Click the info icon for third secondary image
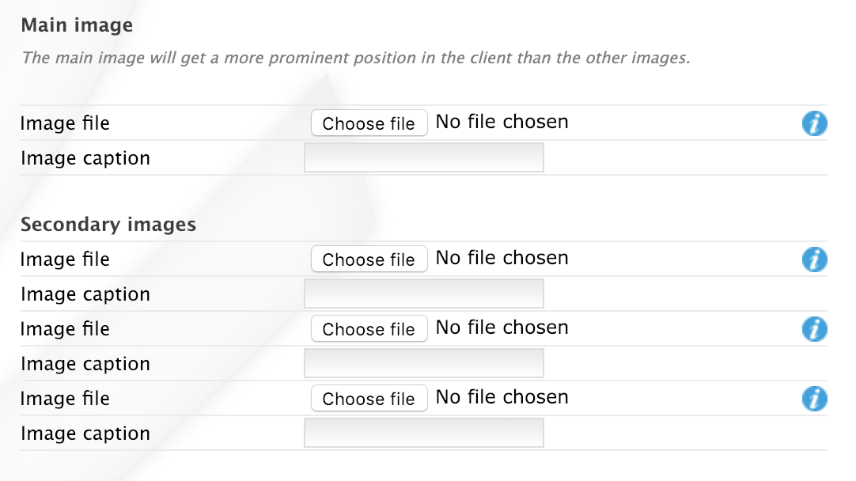Image resolution: width=856 pixels, height=481 pixels. pos(814,399)
